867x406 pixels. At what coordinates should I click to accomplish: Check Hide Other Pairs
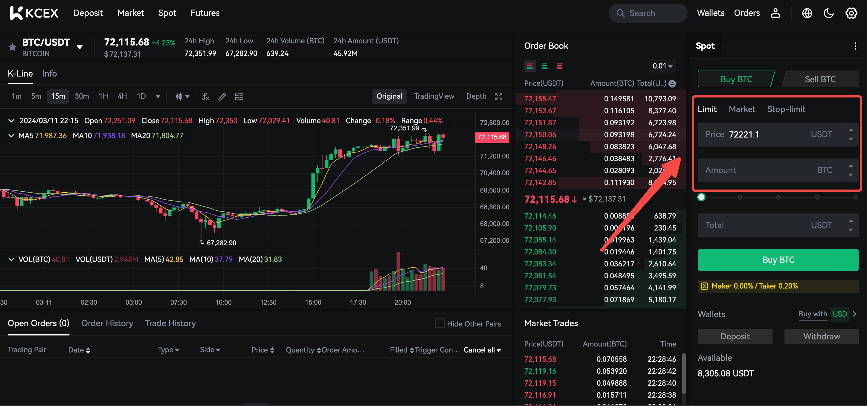tap(439, 323)
